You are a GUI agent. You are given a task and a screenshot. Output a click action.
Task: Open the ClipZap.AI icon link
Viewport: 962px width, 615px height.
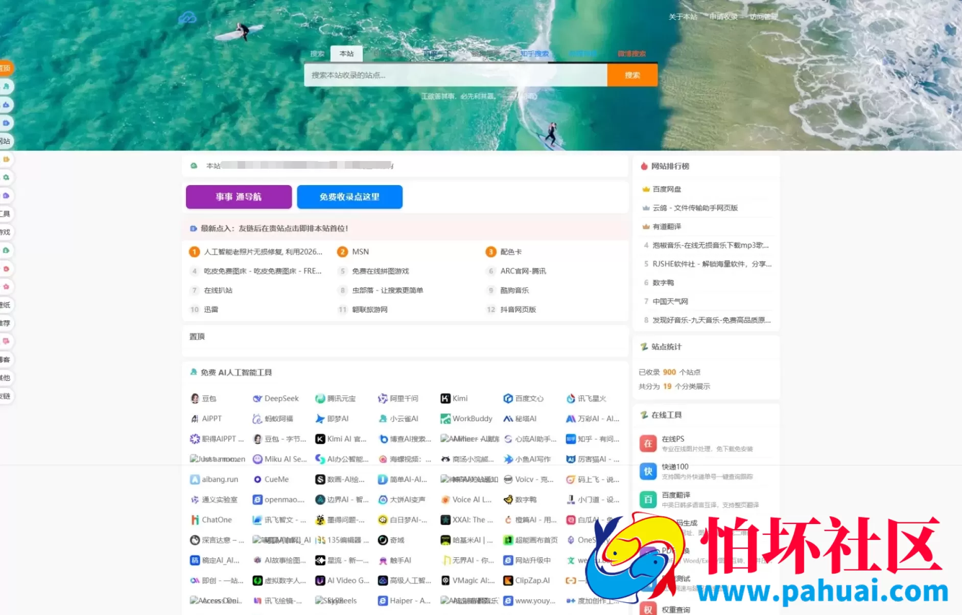(x=508, y=581)
